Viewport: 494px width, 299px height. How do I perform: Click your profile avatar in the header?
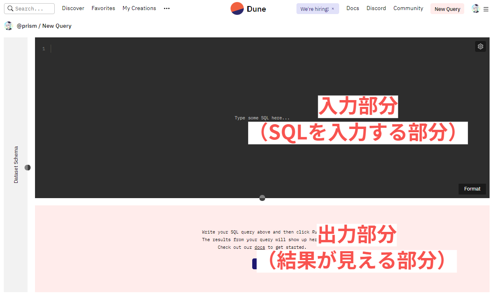point(475,8)
